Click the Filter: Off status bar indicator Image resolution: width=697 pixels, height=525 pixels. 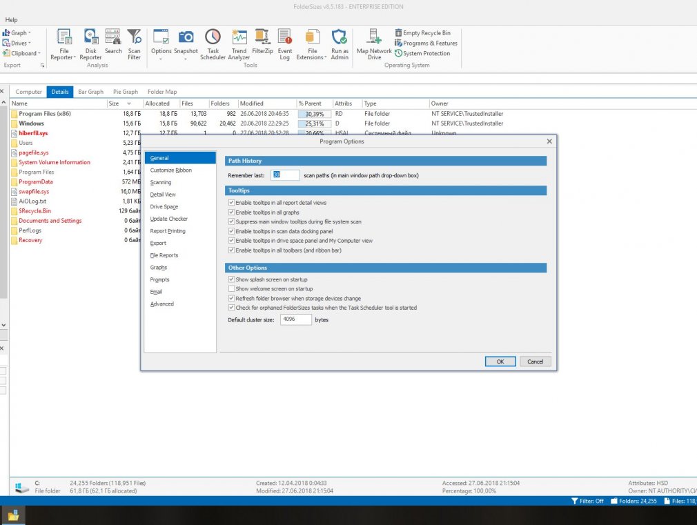click(587, 501)
